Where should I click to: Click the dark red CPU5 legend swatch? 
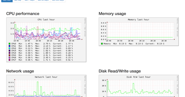pyautogui.click(x=10, y=55)
